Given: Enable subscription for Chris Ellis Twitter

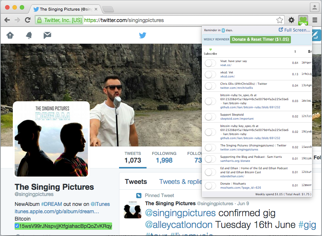Looking at the screenshot, I should pyautogui.click(x=211, y=86).
